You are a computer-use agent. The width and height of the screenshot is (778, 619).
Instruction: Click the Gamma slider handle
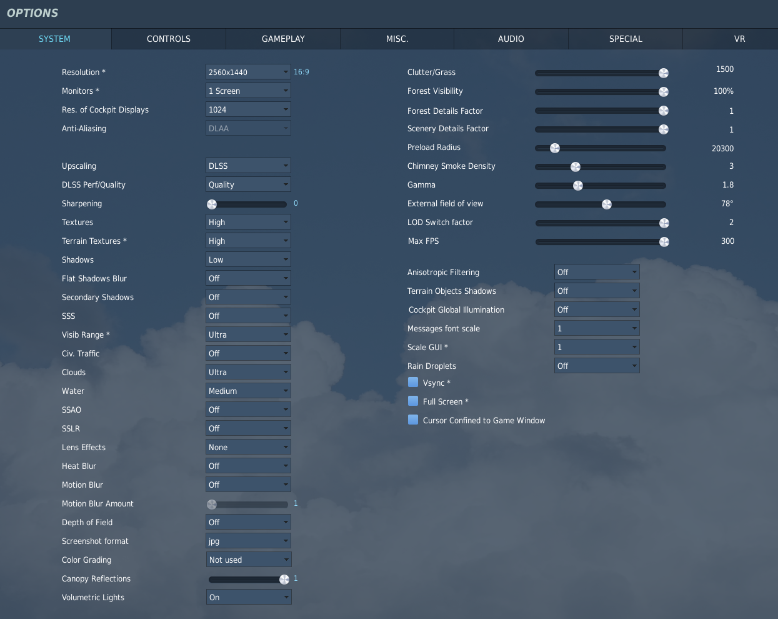coord(578,186)
